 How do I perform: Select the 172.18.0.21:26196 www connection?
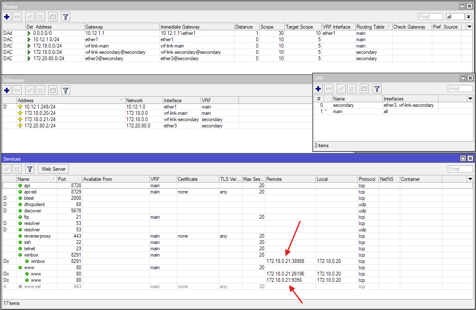tap(237, 273)
